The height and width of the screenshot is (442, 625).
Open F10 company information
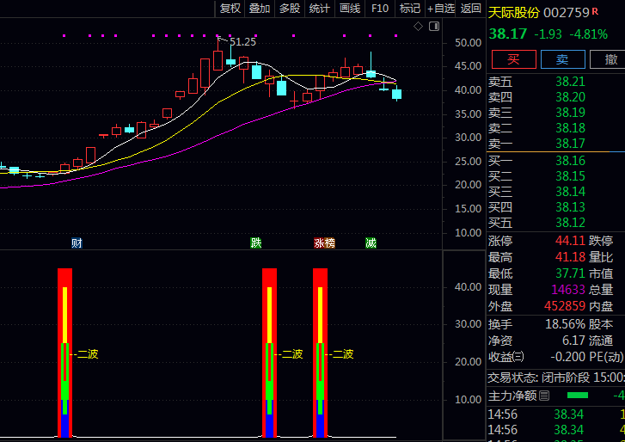pos(379,9)
